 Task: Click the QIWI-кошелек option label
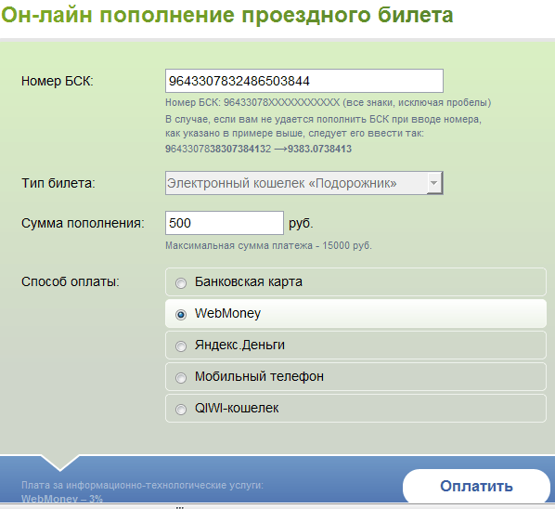(x=237, y=408)
